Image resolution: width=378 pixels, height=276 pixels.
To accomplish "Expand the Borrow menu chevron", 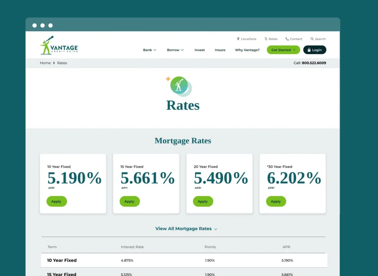I will [x=182, y=50].
